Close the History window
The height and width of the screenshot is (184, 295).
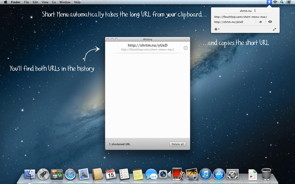(x=108, y=39)
